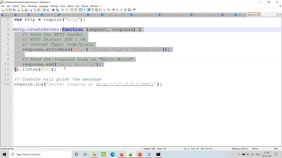282x158 pixels.
Task: Toggle Document Map panel icon
Action: pos(96,10)
